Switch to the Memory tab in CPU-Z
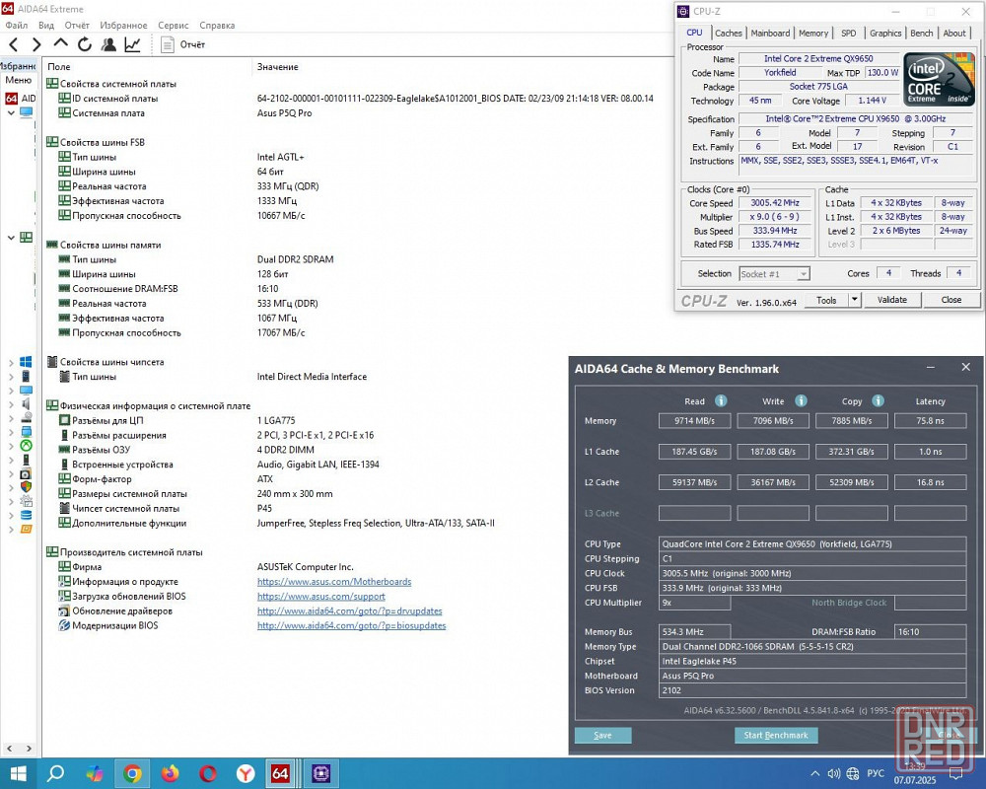Viewport: 986px width, 789px height. tap(813, 34)
